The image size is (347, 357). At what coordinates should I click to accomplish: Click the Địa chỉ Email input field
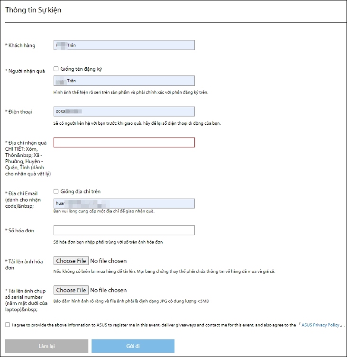pyautogui.click(x=124, y=203)
